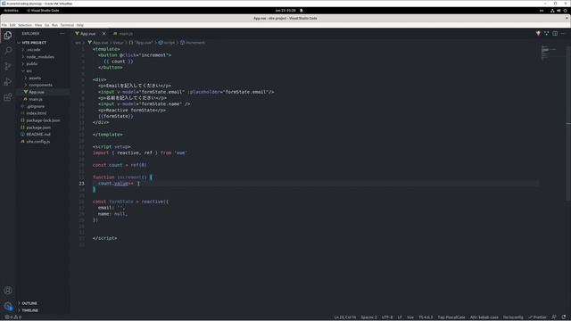The width and height of the screenshot is (571, 321).
Task: Open the Selection menu
Action: coord(25,25)
